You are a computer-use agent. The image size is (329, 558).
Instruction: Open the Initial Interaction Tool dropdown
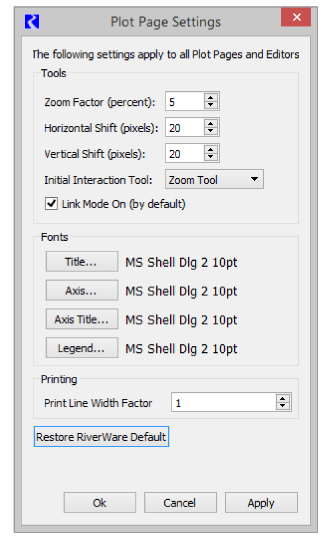tap(215, 180)
